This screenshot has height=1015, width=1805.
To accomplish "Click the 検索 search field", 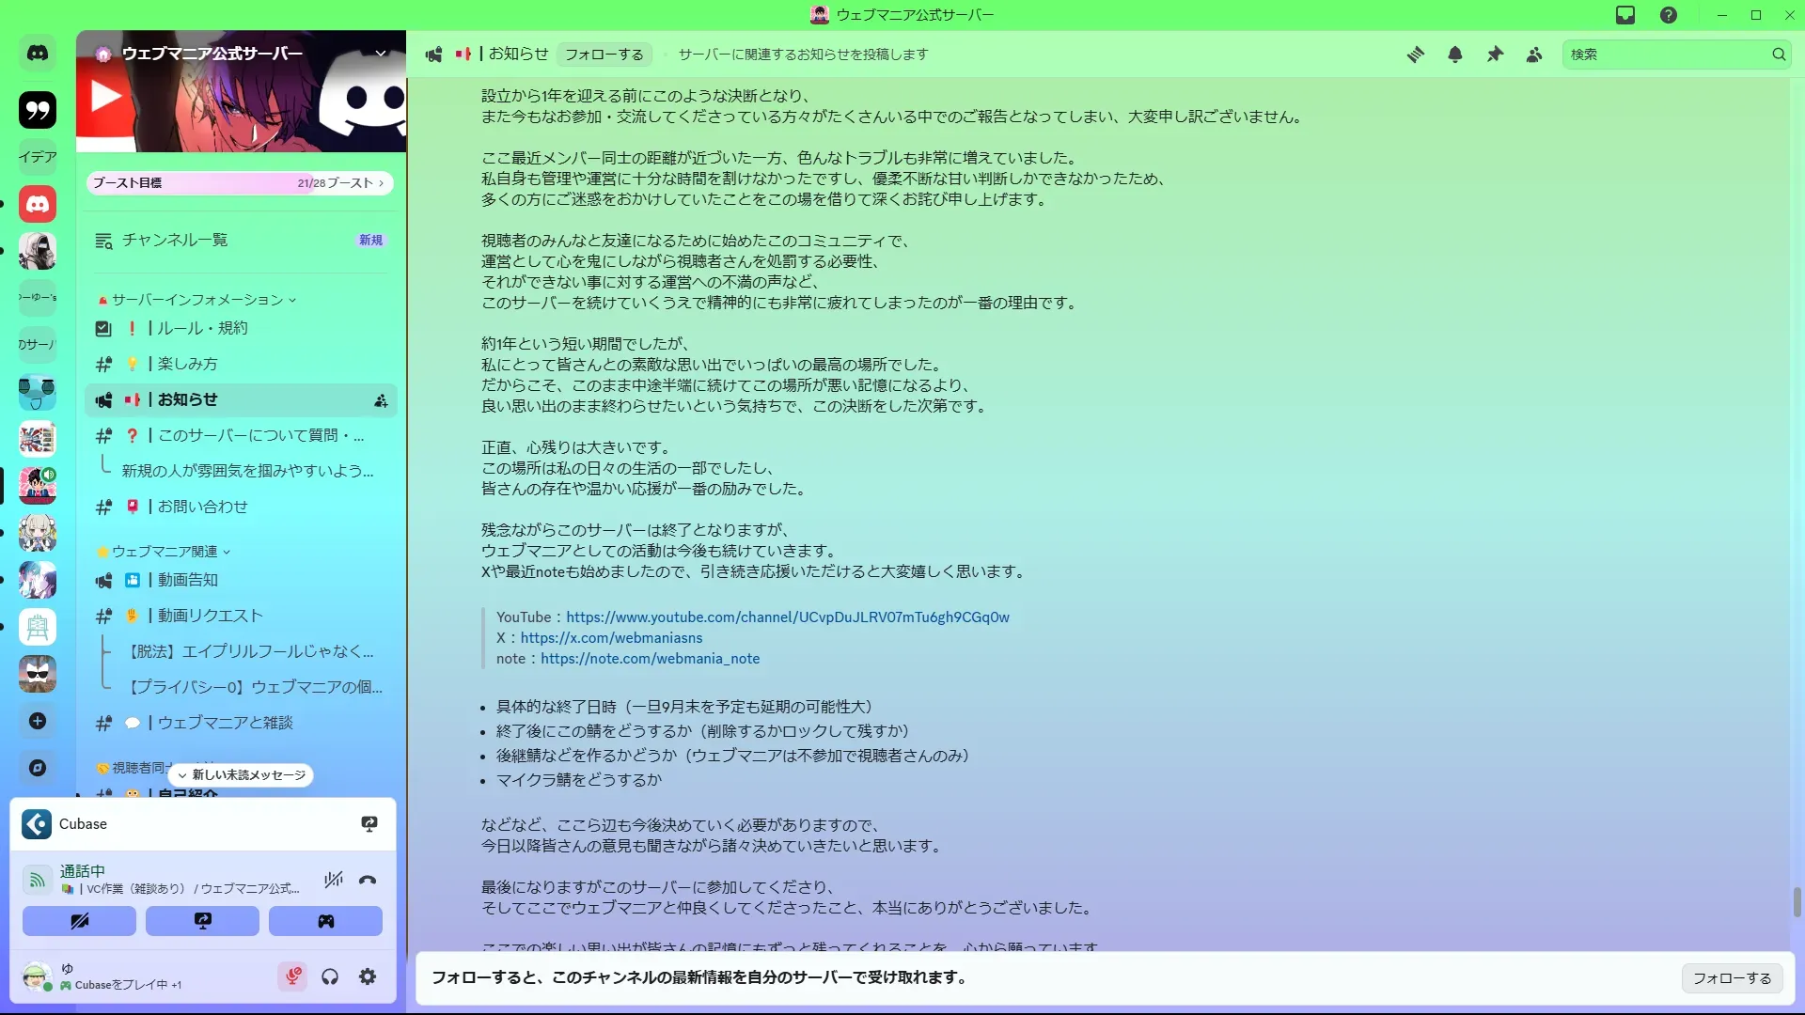I will pos(1664,55).
